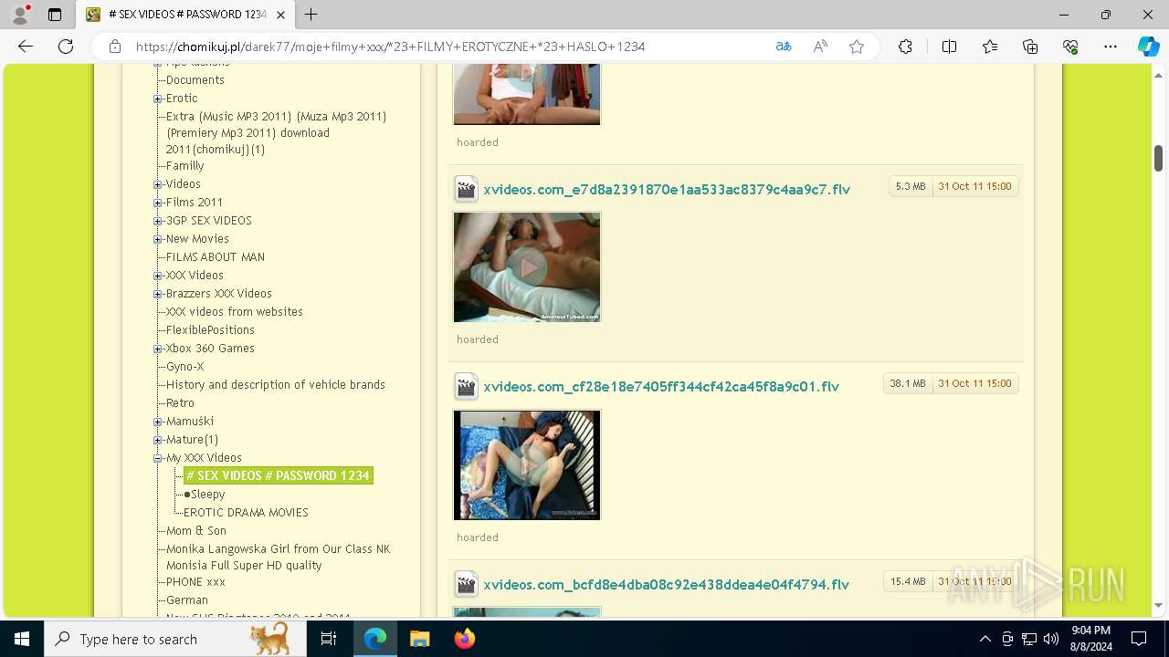
Task: Expand the Mamuśki folder
Action: (x=158, y=422)
